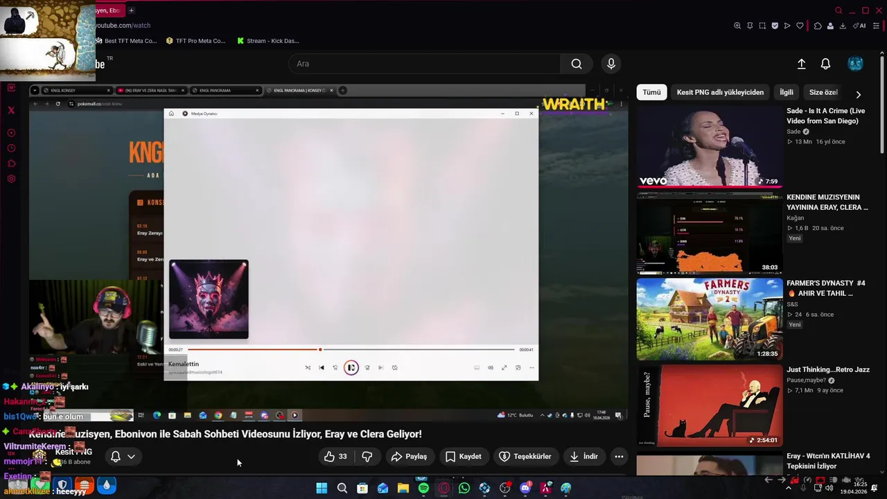Download the video with İndir
This screenshot has height=499, width=887.
tap(583, 457)
